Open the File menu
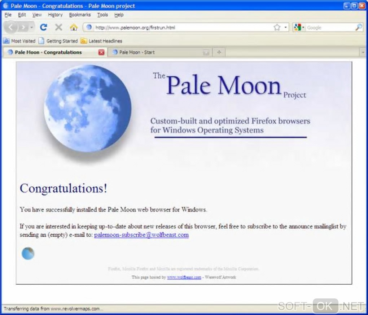 click(x=8, y=15)
